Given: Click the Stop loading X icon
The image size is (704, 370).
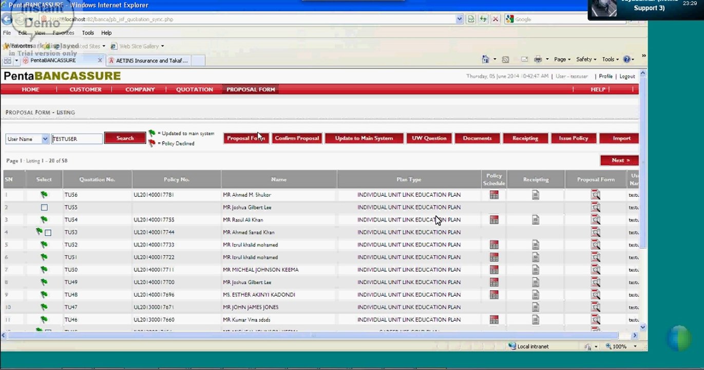Looking at the screenshot, I should pyautogui.click(x=496, y=19).
